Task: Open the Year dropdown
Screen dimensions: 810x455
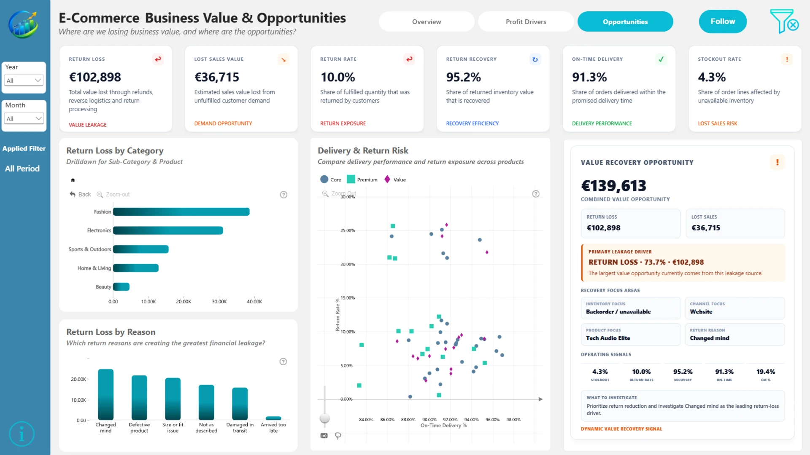Action: click(24, 80)
